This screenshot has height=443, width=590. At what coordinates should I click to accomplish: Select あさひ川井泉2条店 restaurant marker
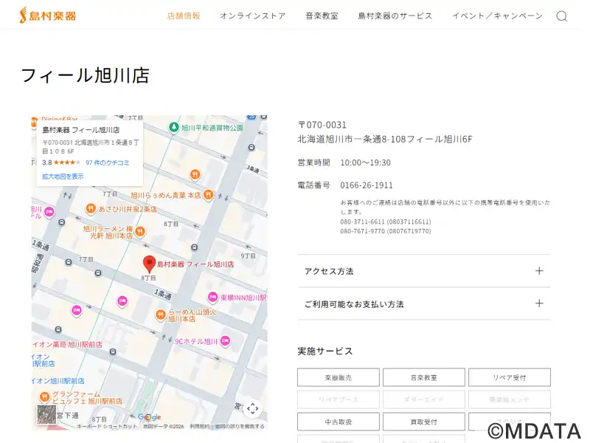91,209
